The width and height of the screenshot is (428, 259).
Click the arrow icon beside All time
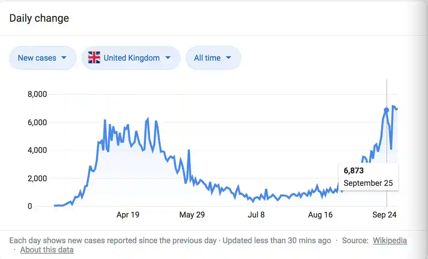pos(228,58)
